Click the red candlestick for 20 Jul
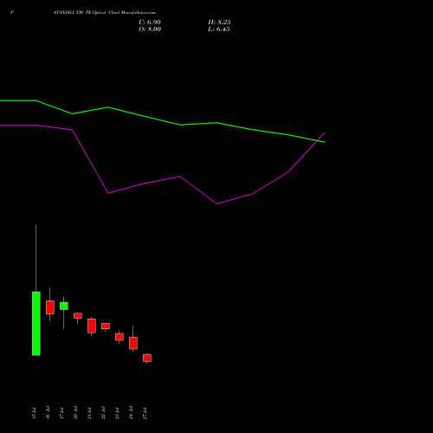433x433 pixels. (78, 316)
